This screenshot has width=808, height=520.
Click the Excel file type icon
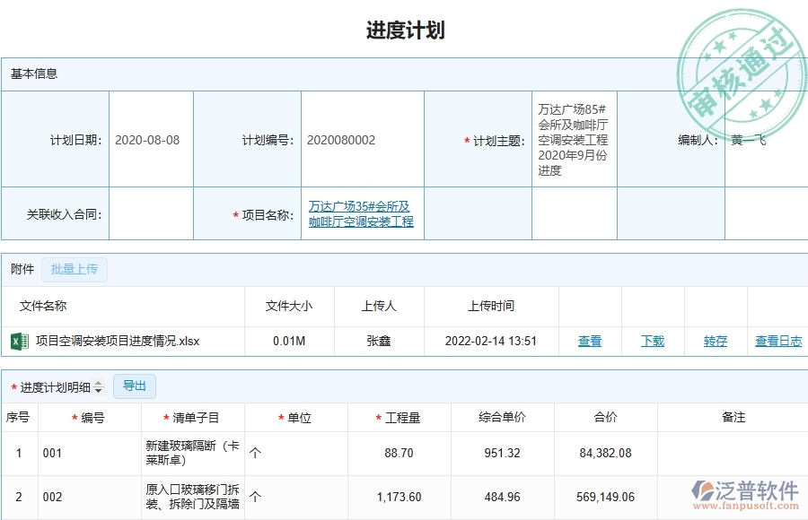19,342
